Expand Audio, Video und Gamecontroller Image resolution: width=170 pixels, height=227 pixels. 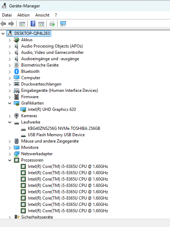10,53
